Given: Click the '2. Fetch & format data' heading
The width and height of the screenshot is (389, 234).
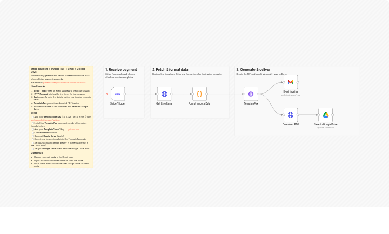Looking at the screenshot, I should coord(170,70).
